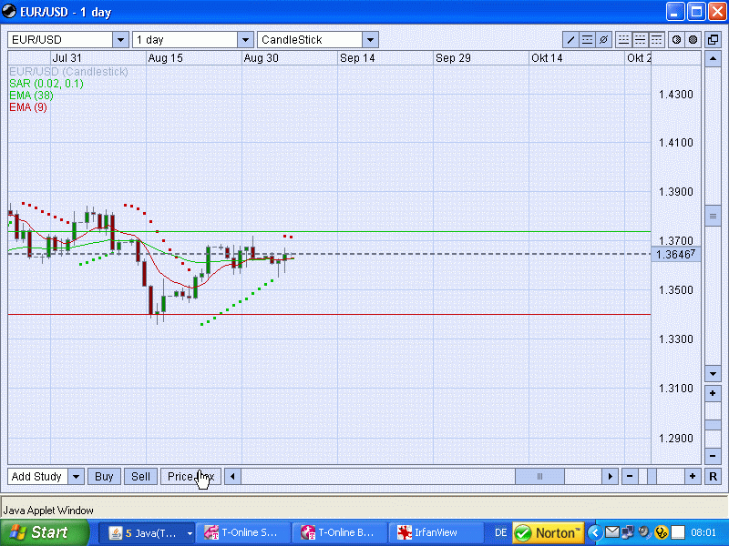Screen dimensions: 729x546
Task: Click the current price label 1.3646
Action: 675,255
